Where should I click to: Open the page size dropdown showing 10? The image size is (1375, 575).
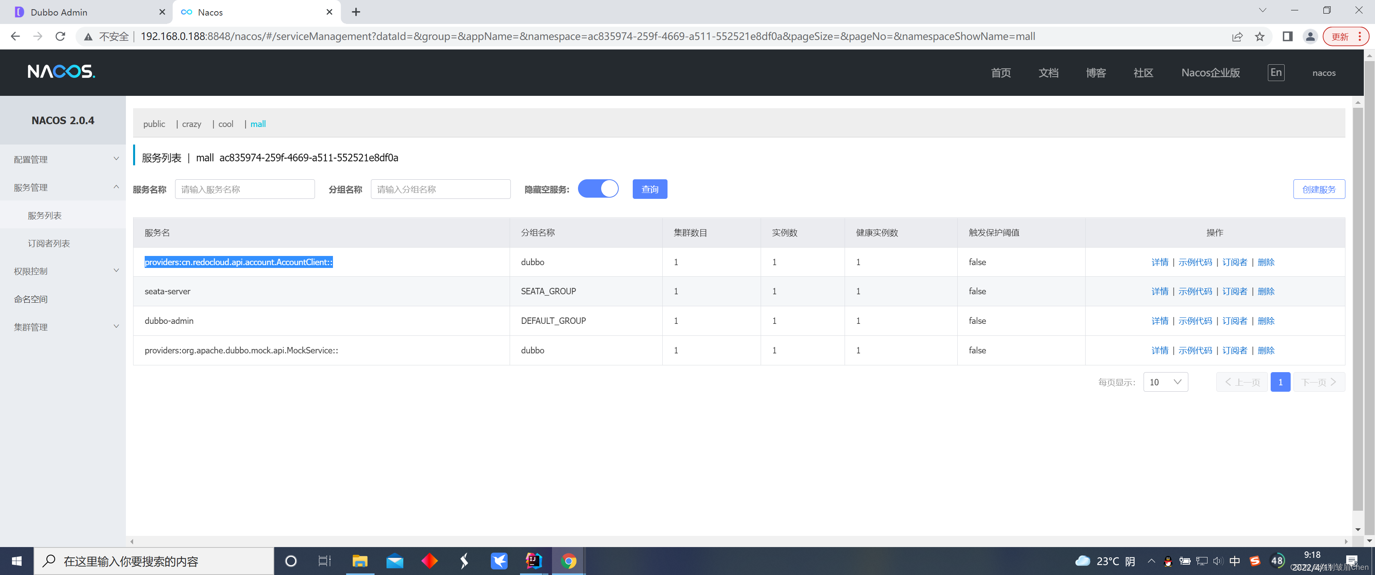tap(1165, 382)
